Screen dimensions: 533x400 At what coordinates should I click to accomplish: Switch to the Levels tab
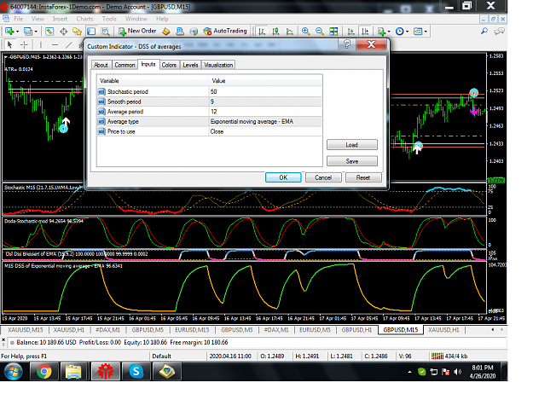click(x=190, y=65)
